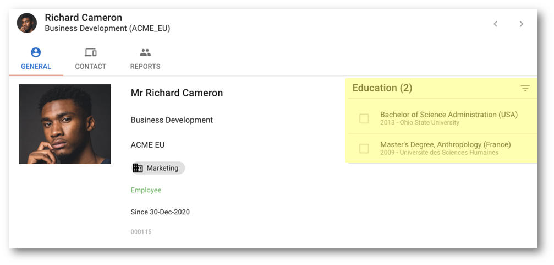The image size is (554, 265).
Task: Click the building icon in Marketing chip
Action: 138,168
